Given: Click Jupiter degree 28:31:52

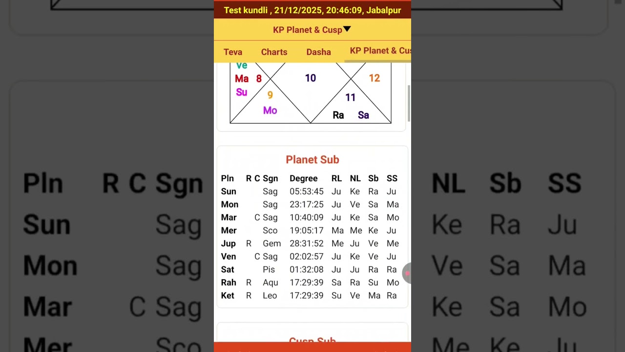Looking at the screenshot, I should click(x=307, y=243).
